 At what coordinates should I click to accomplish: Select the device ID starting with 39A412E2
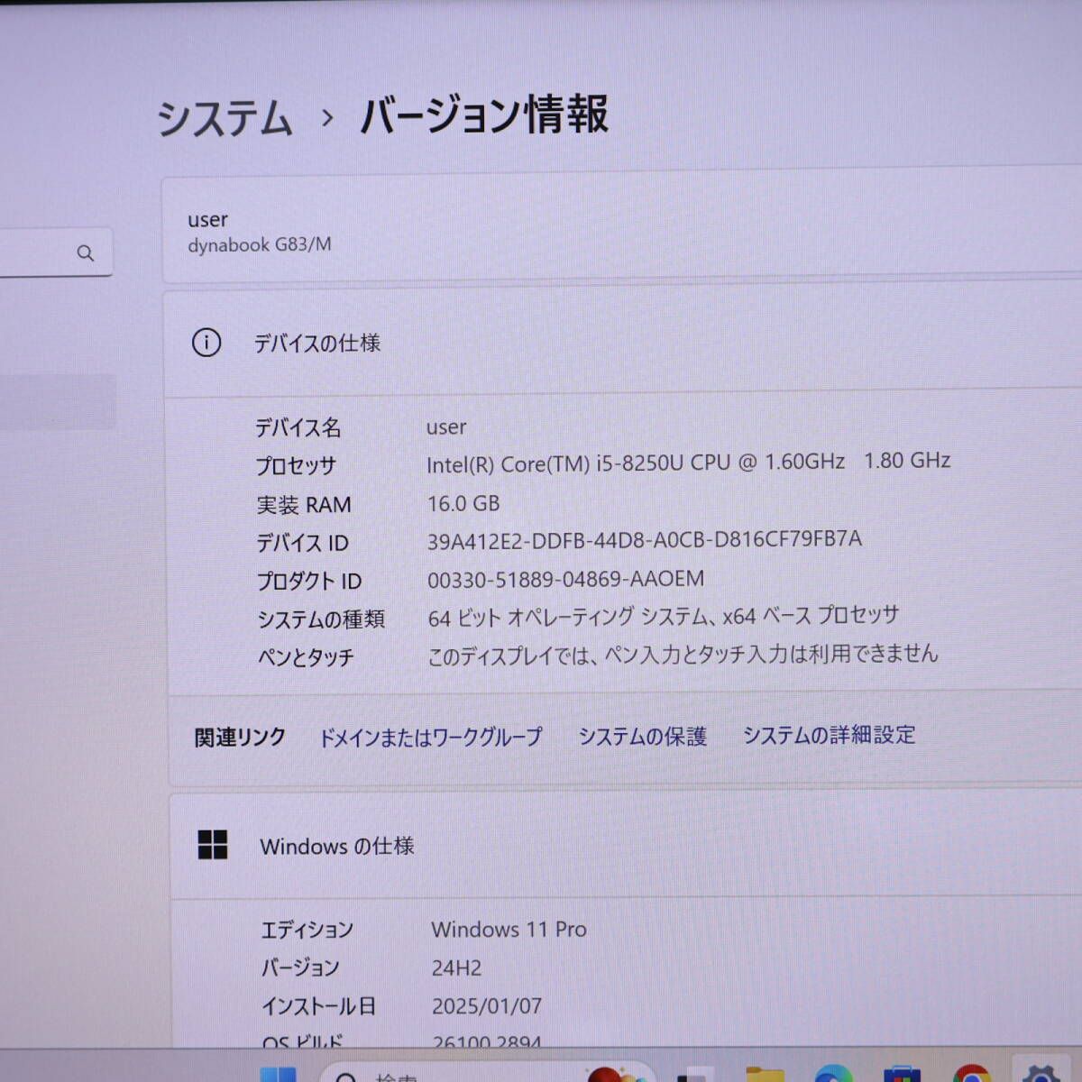pos(645,539)
